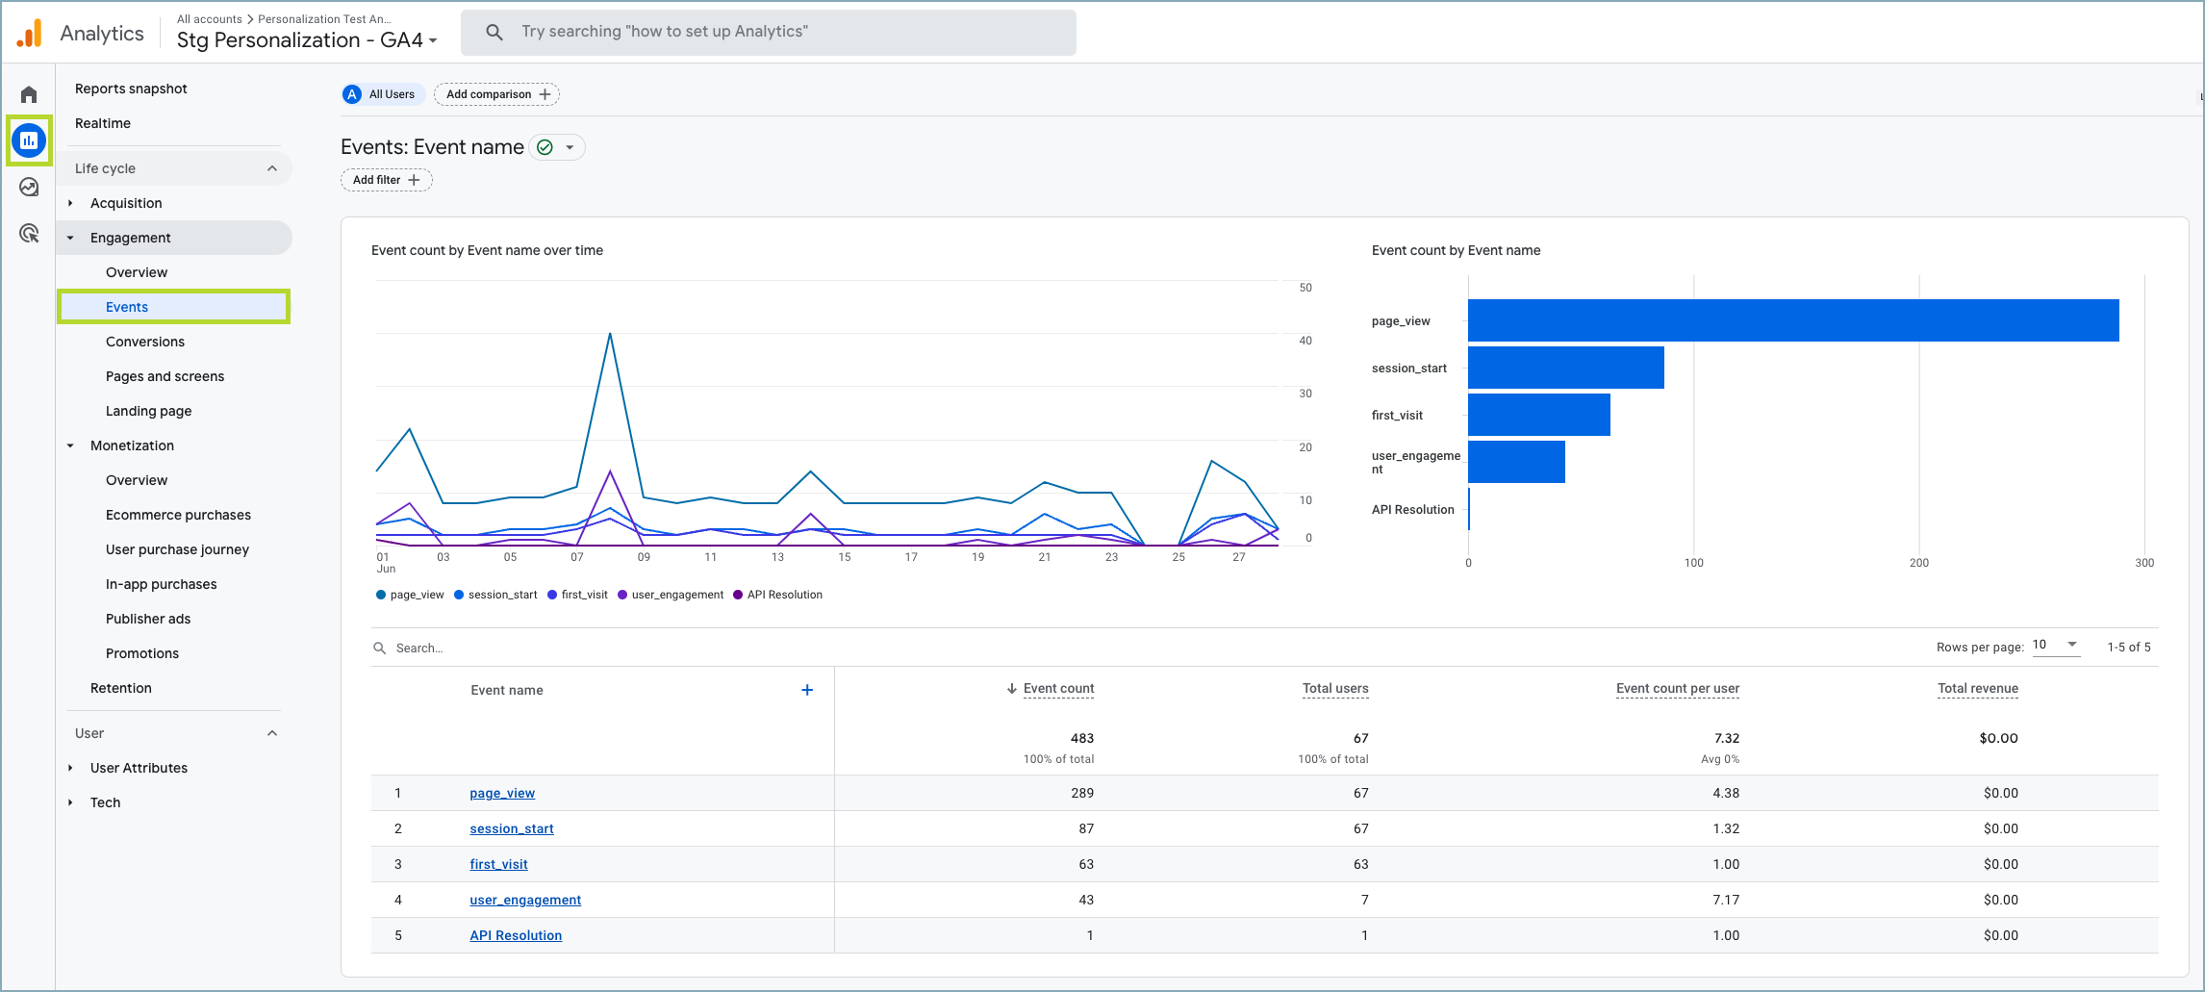Open Reports snapshot

point(131,89)
